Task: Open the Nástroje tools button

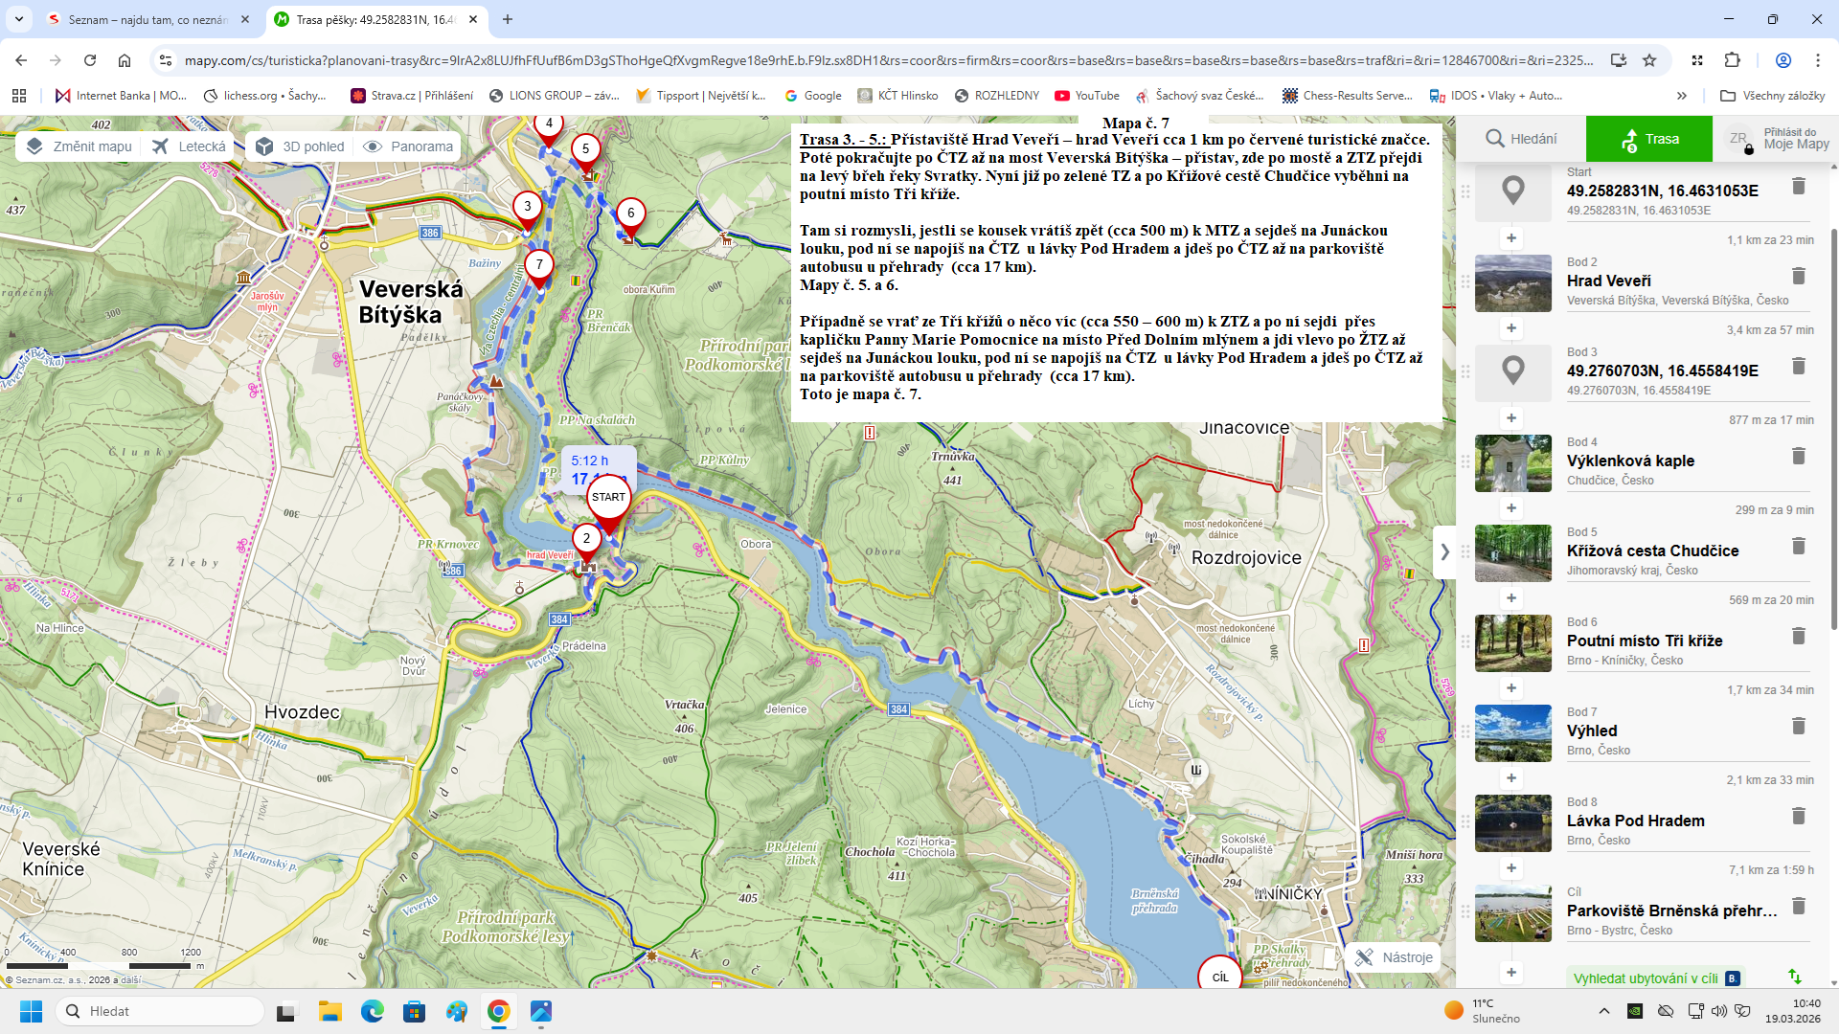Action: (x=1394, y=957)
